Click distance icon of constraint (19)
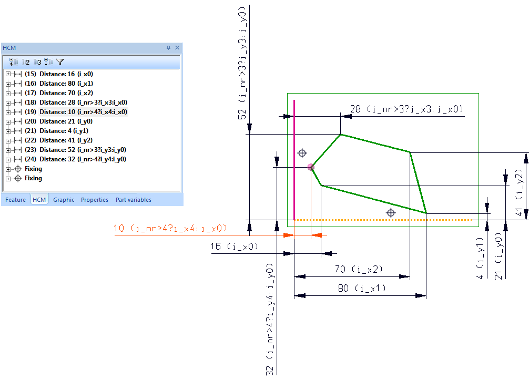Viewport: 529px width, 380px height. tap(18, 112)
